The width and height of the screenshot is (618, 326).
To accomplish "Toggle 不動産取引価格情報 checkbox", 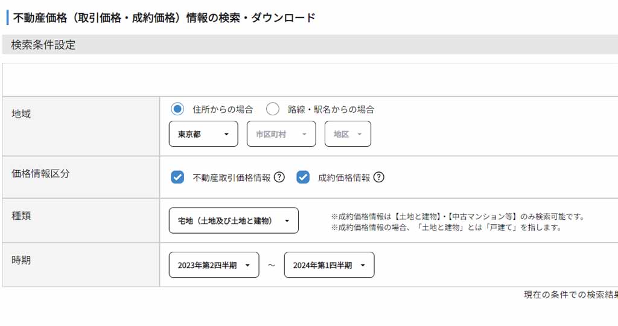I will point(177,177).
